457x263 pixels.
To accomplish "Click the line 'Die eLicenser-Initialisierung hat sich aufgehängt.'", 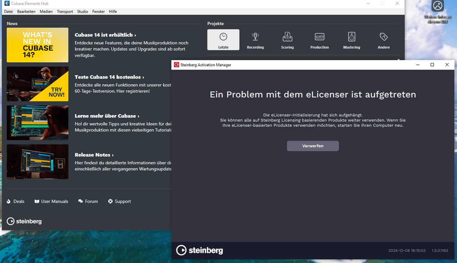I will pos(313,115).
